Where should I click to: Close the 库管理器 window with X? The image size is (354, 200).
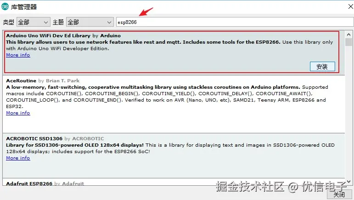tap(350, 6)
